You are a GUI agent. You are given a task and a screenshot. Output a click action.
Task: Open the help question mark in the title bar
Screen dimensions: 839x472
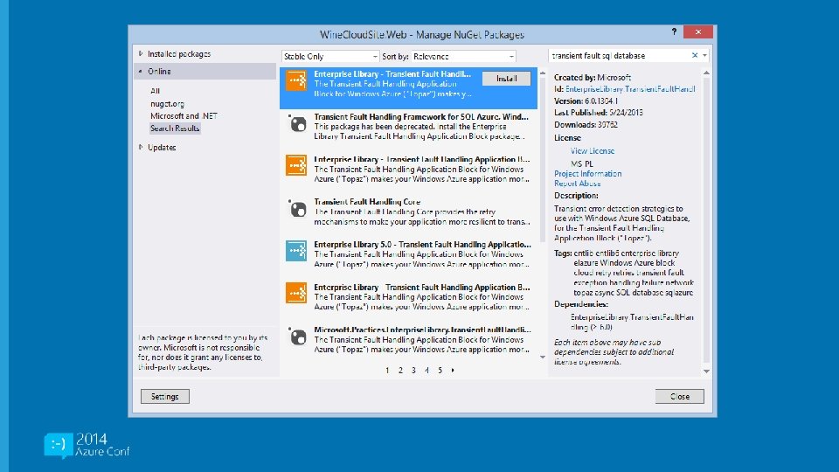tap(674, 32)
